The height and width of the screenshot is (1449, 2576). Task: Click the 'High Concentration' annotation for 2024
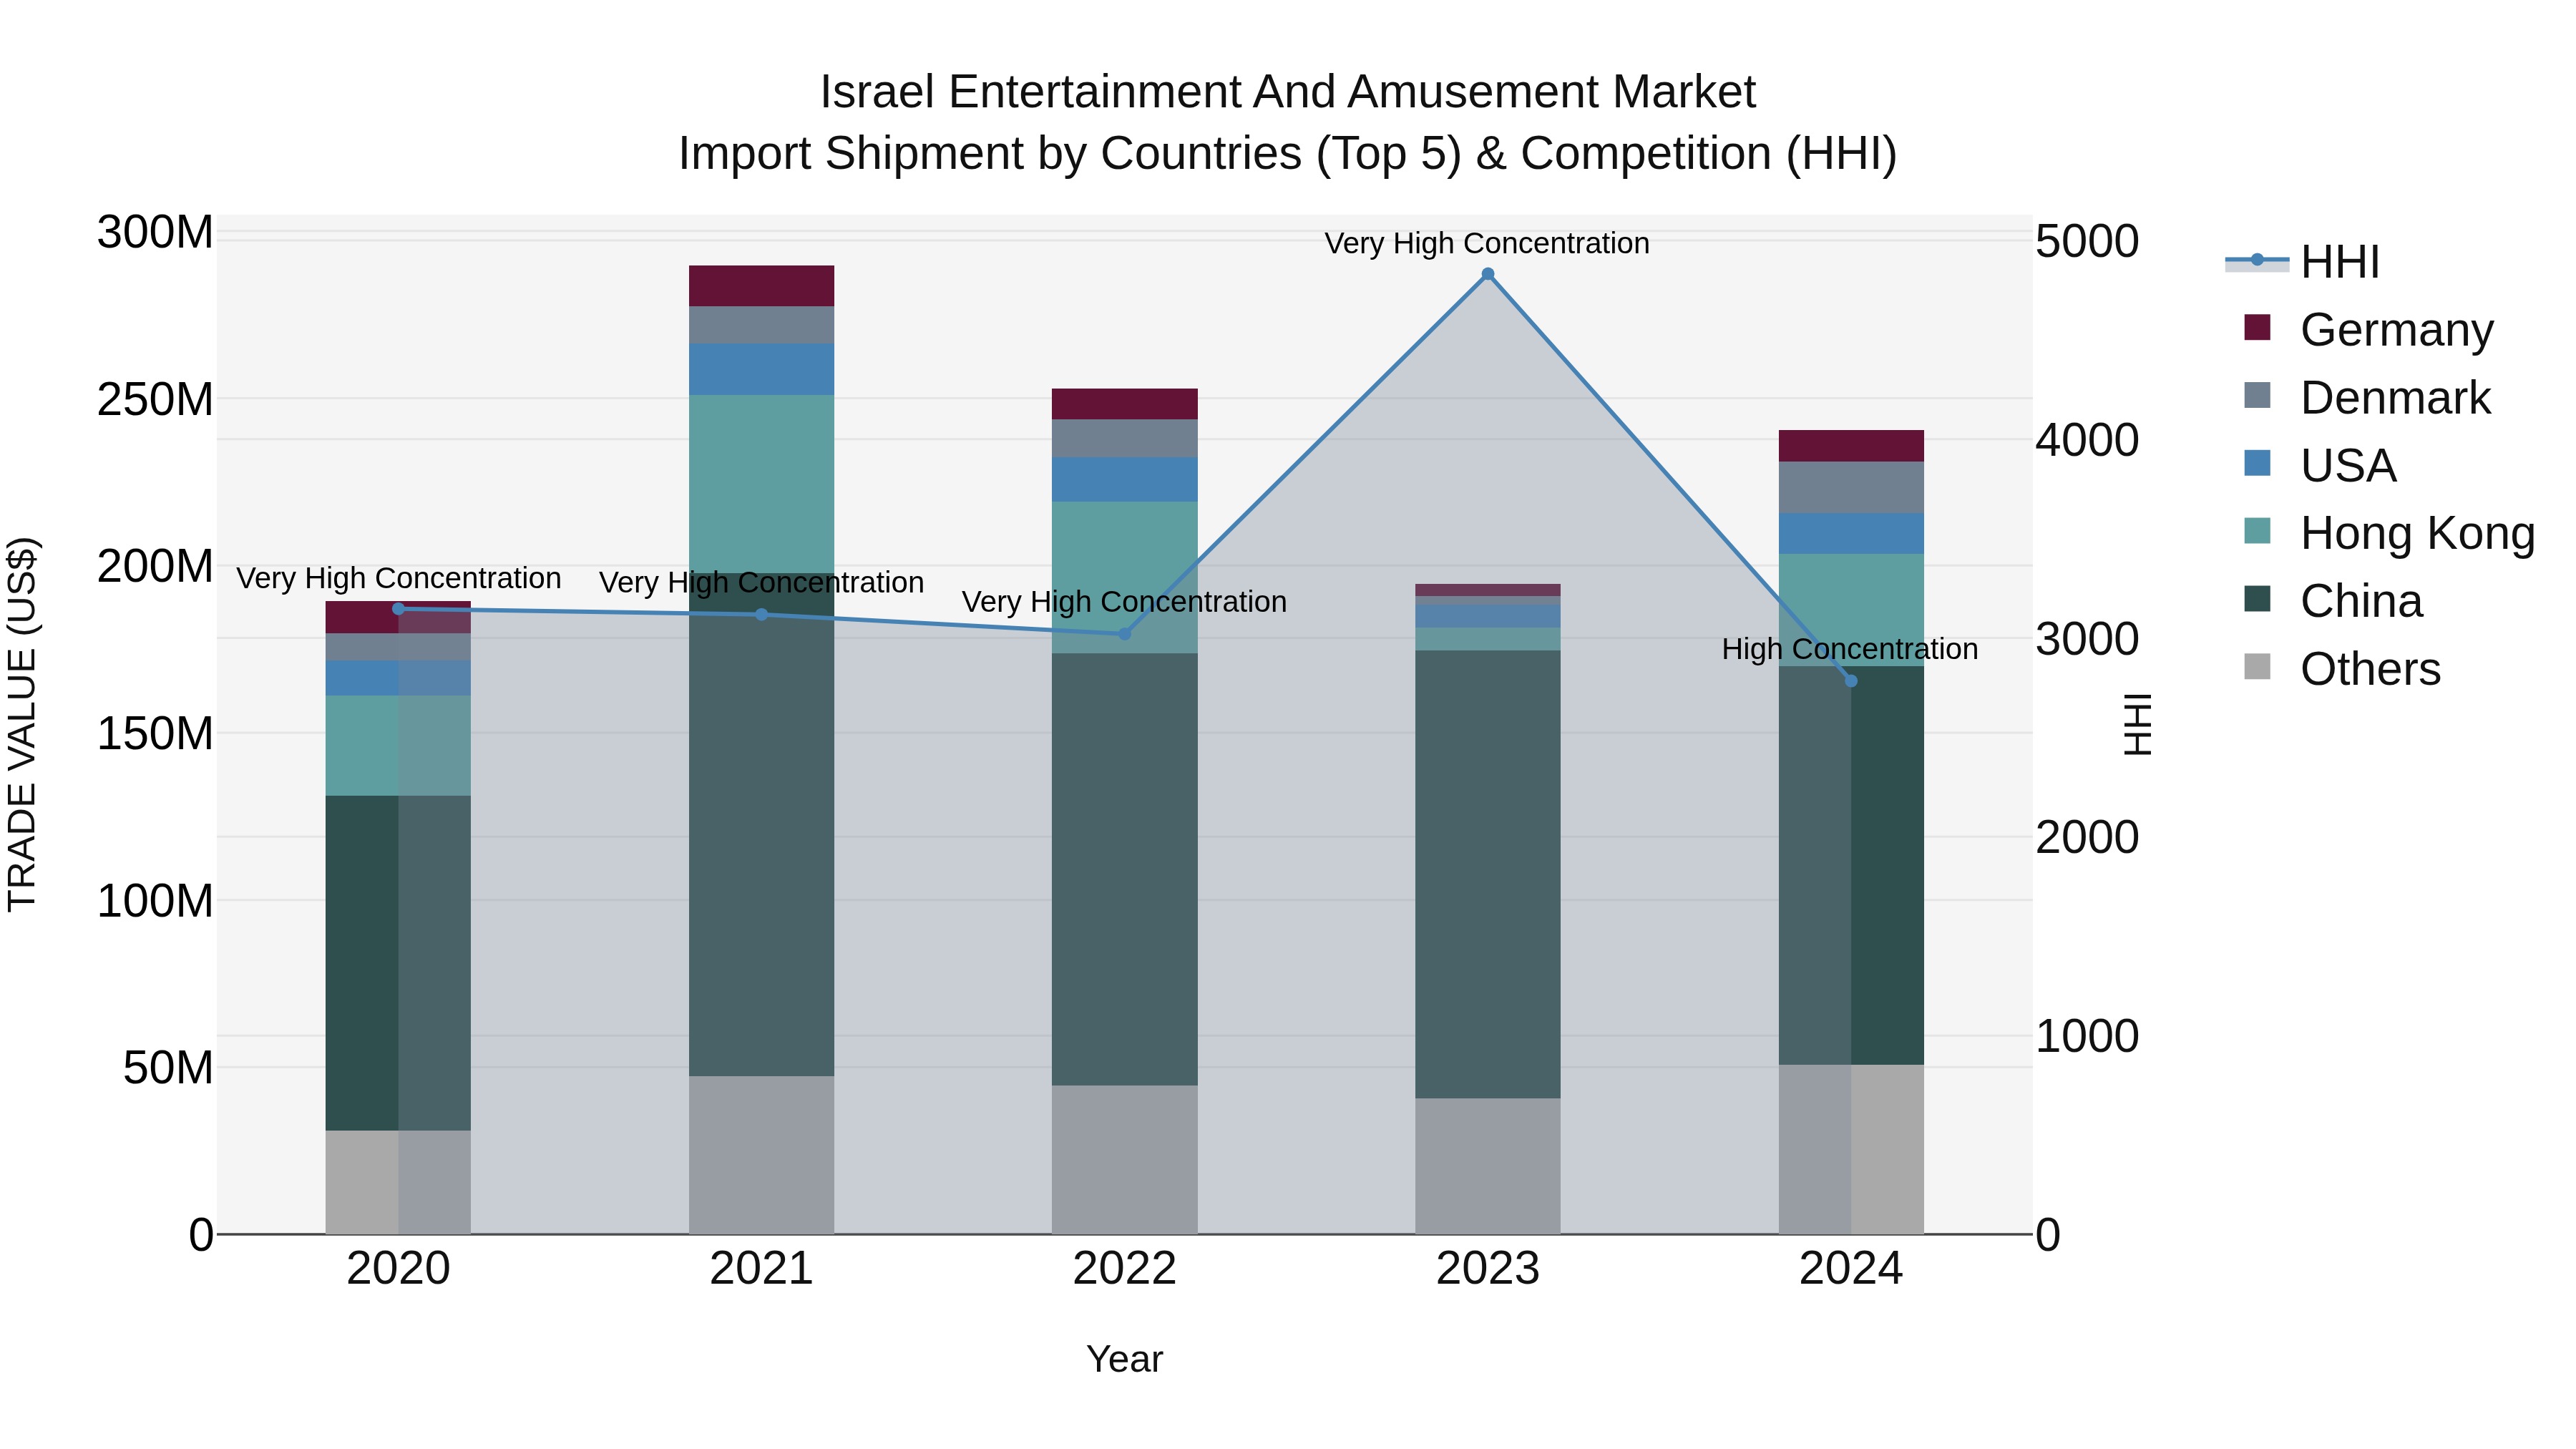click(x=1850, y=649)
